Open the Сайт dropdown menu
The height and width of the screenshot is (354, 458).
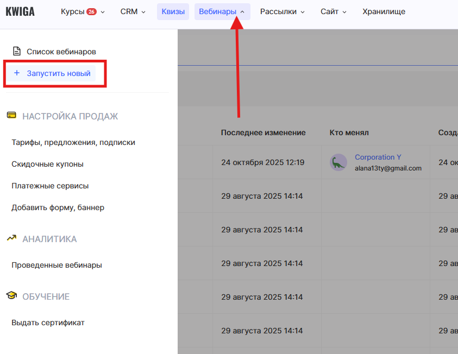point(333,11)
